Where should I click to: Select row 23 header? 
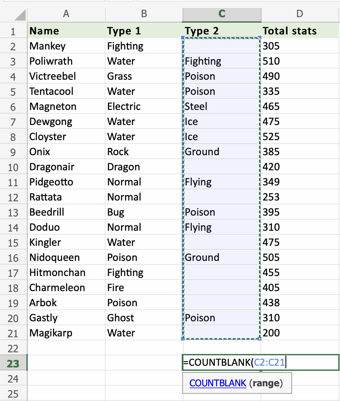pyautogui.click(x=13, y=362)
